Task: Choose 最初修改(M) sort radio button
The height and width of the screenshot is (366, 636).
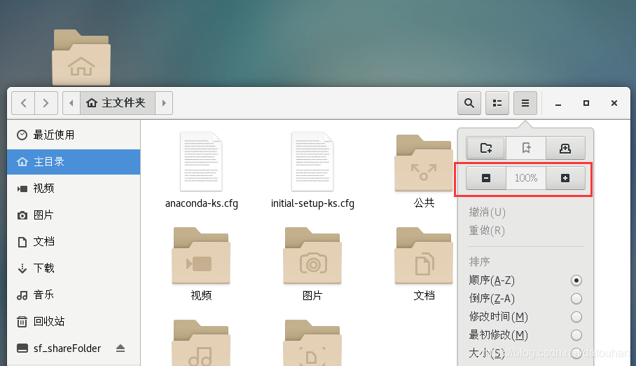Action: (x=576, y=335)
